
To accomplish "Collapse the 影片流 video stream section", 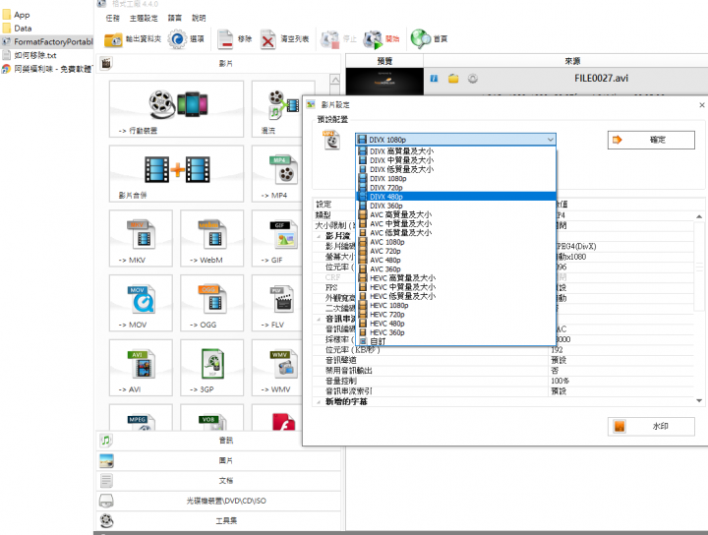I will 319,236.
